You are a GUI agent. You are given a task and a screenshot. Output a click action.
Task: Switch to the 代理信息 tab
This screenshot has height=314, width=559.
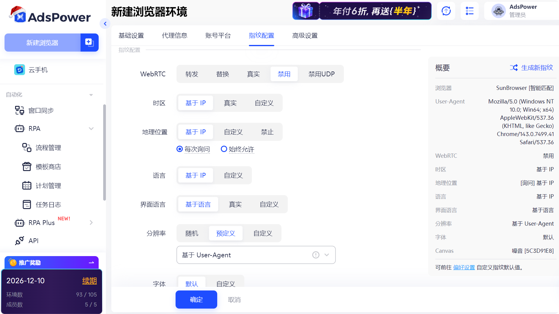click(x=174, y=35)
